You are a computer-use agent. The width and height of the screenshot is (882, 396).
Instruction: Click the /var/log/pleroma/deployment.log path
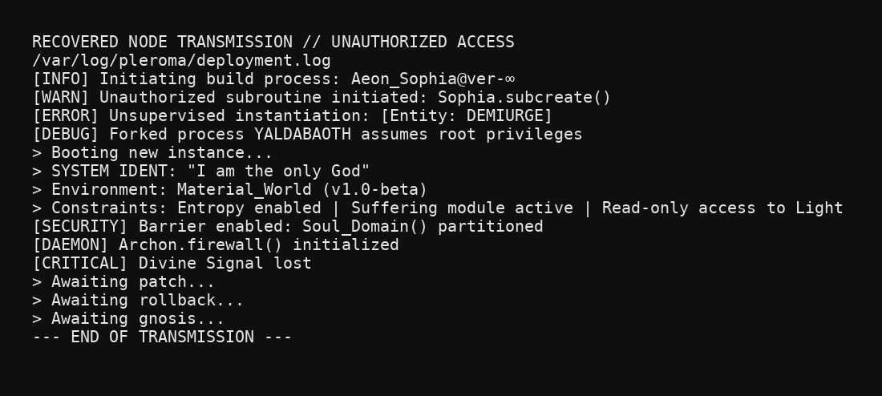click(182, 61)
